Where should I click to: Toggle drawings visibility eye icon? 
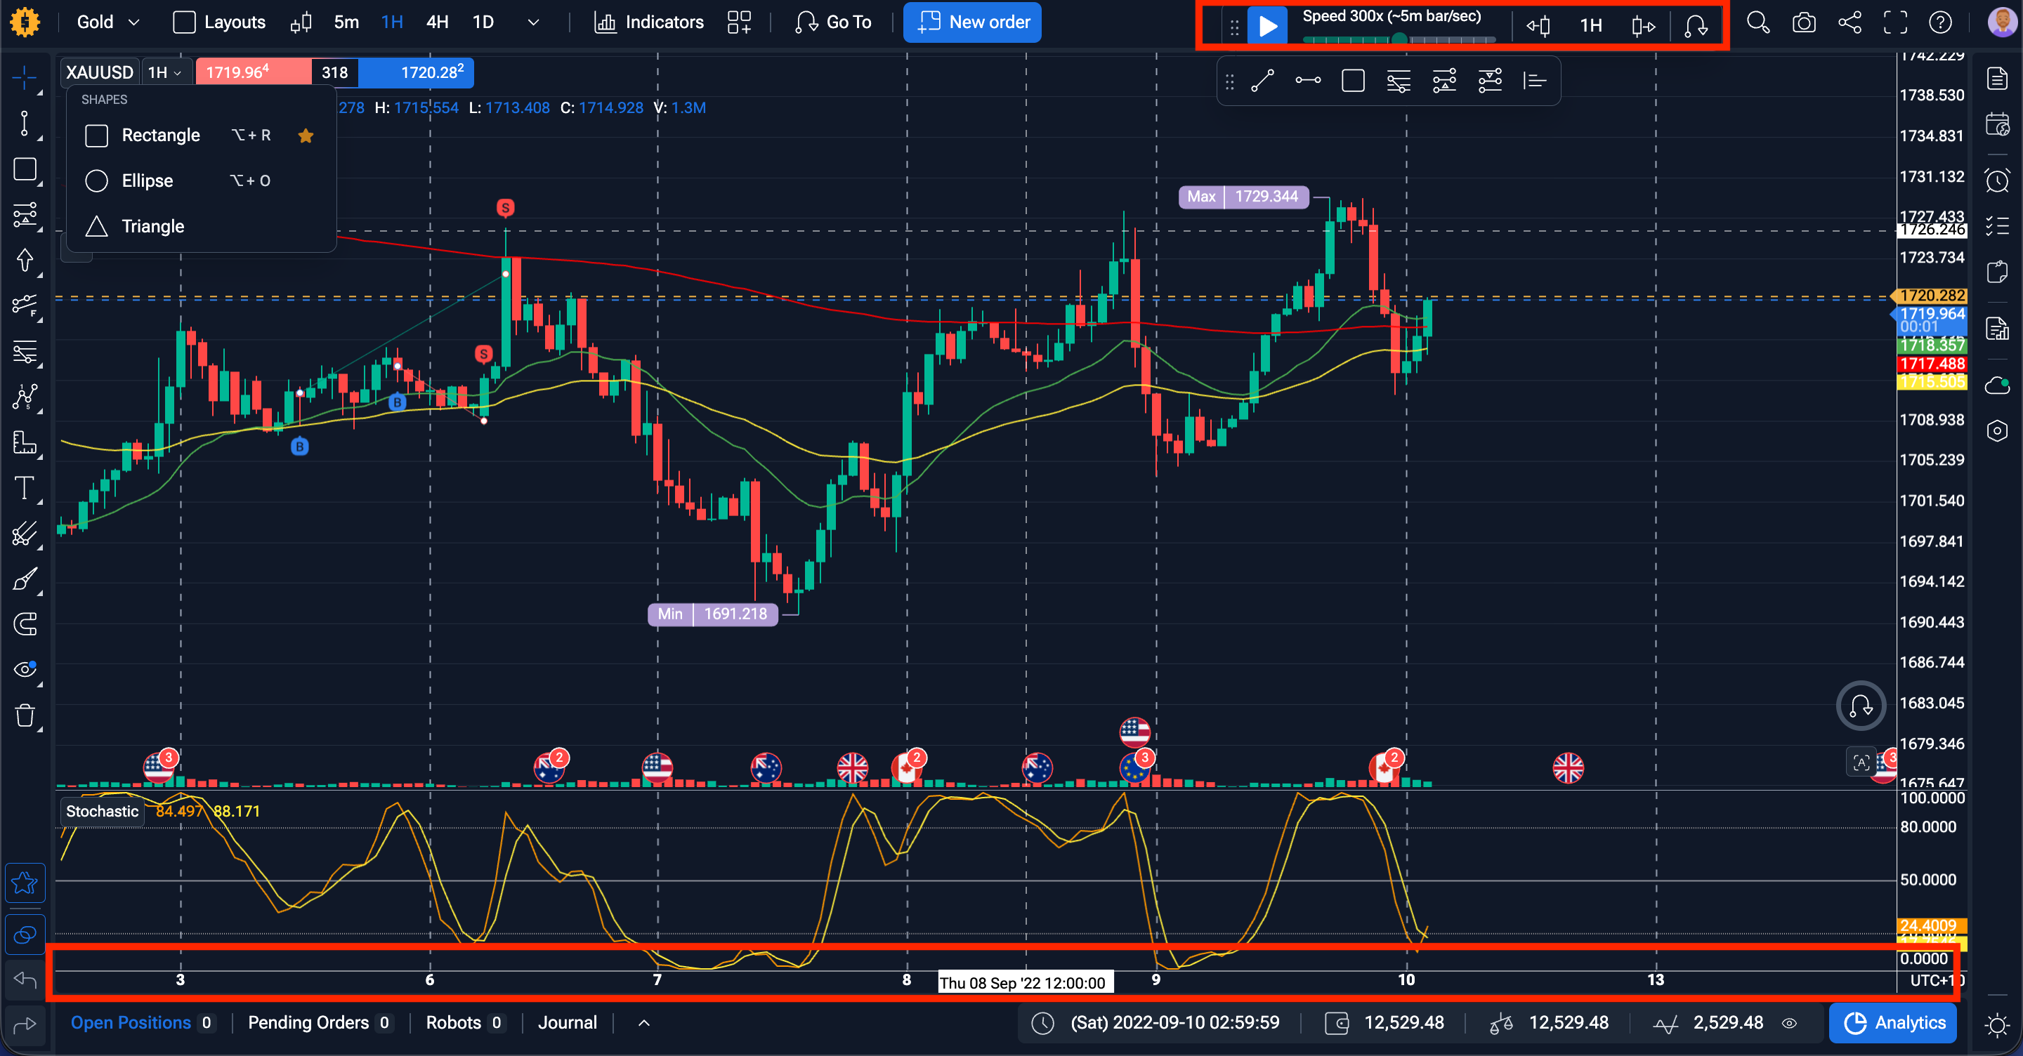(x=25, y=669)
